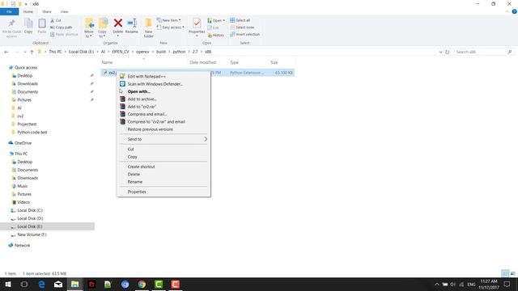
Task: Go up one folder with Up arrow
Action: (32, 52)
